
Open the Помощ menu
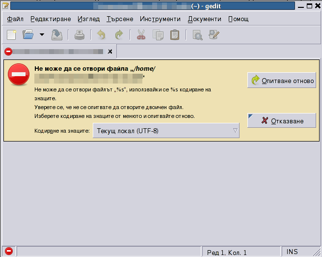tap(238, 19)
